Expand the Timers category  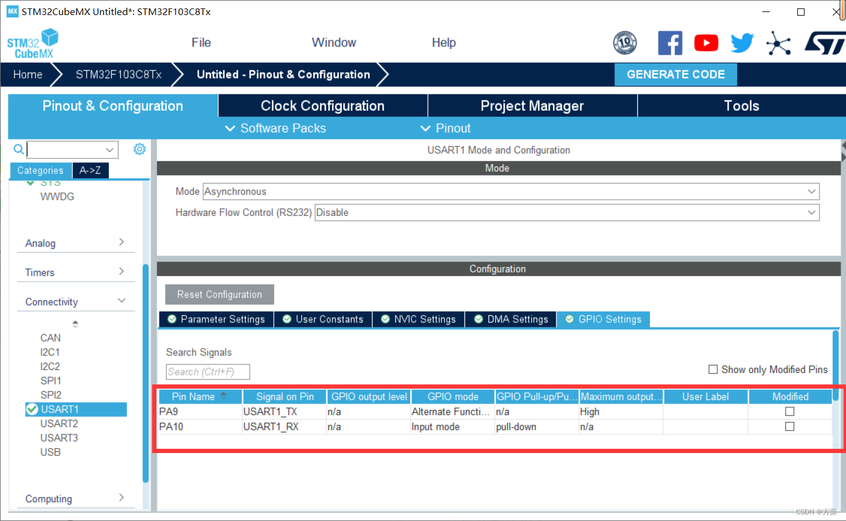coord(75,273)
